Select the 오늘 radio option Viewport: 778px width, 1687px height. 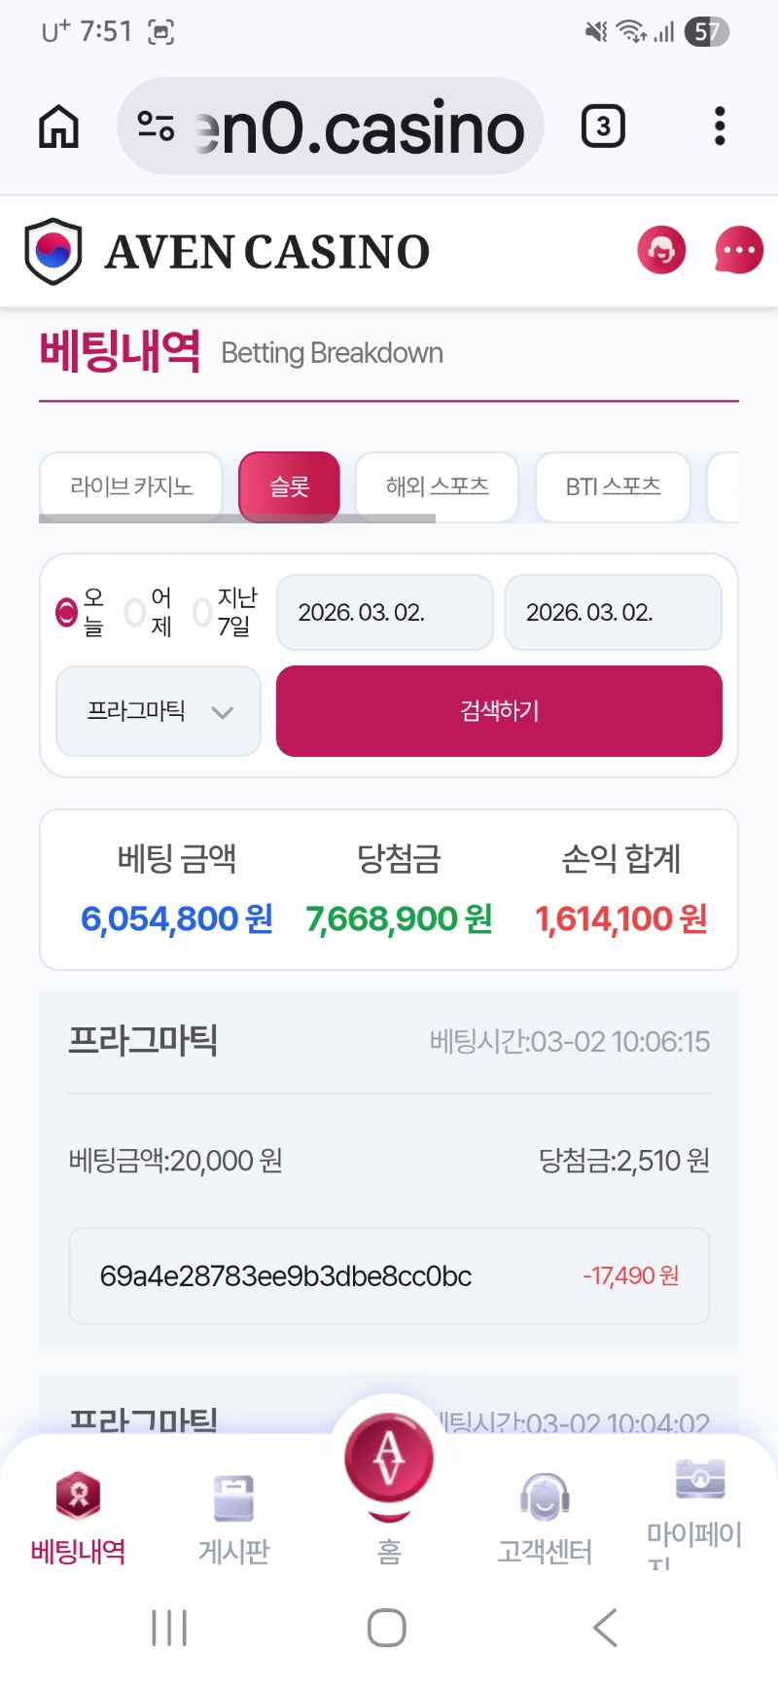pyautogui.click(x=66, y=612)
